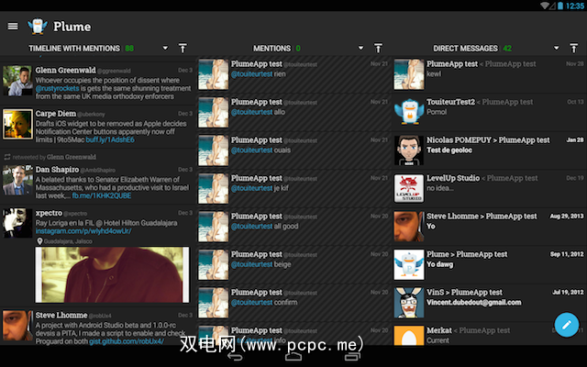Tap the retweeted by Glenn Greenwald icon
This screenshot has width=587, height=367.
[x=7, y=157]
